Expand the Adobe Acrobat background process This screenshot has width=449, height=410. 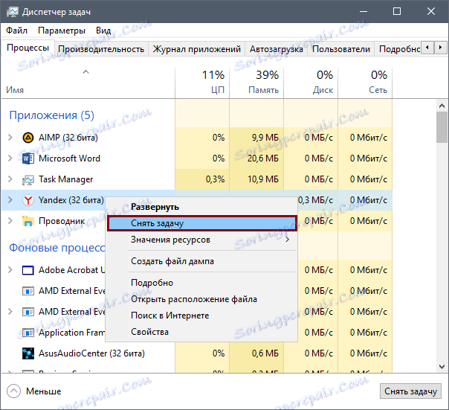point(10,270)
